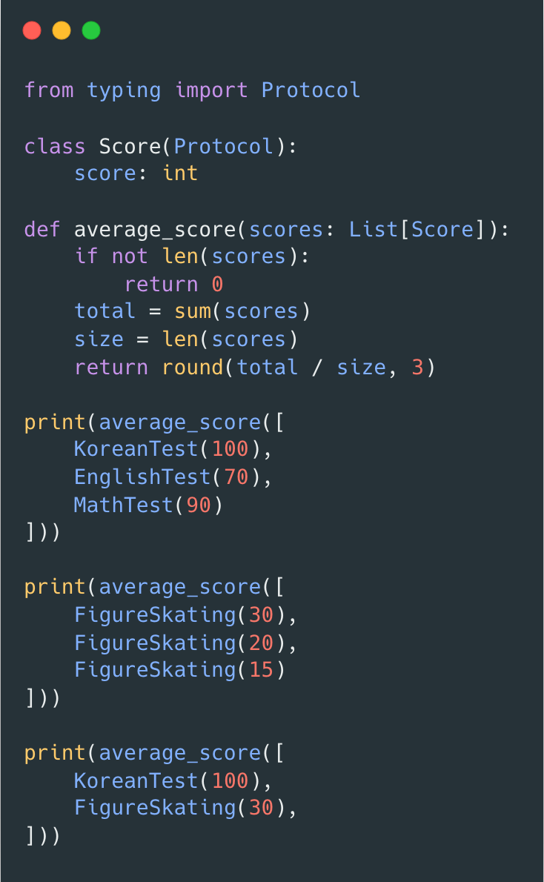Click the number 3 in round call
Image resolution: width=544 pixels, height=882 pixels.
(x=417, y=368)
